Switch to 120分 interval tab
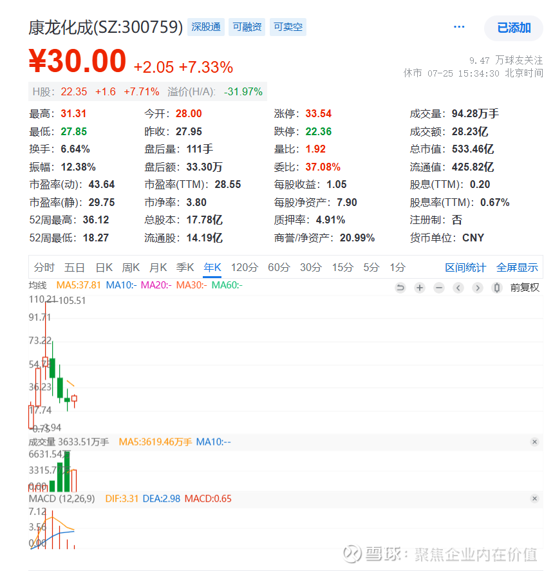Screen dimensions: 553x571 coord(244,268)
